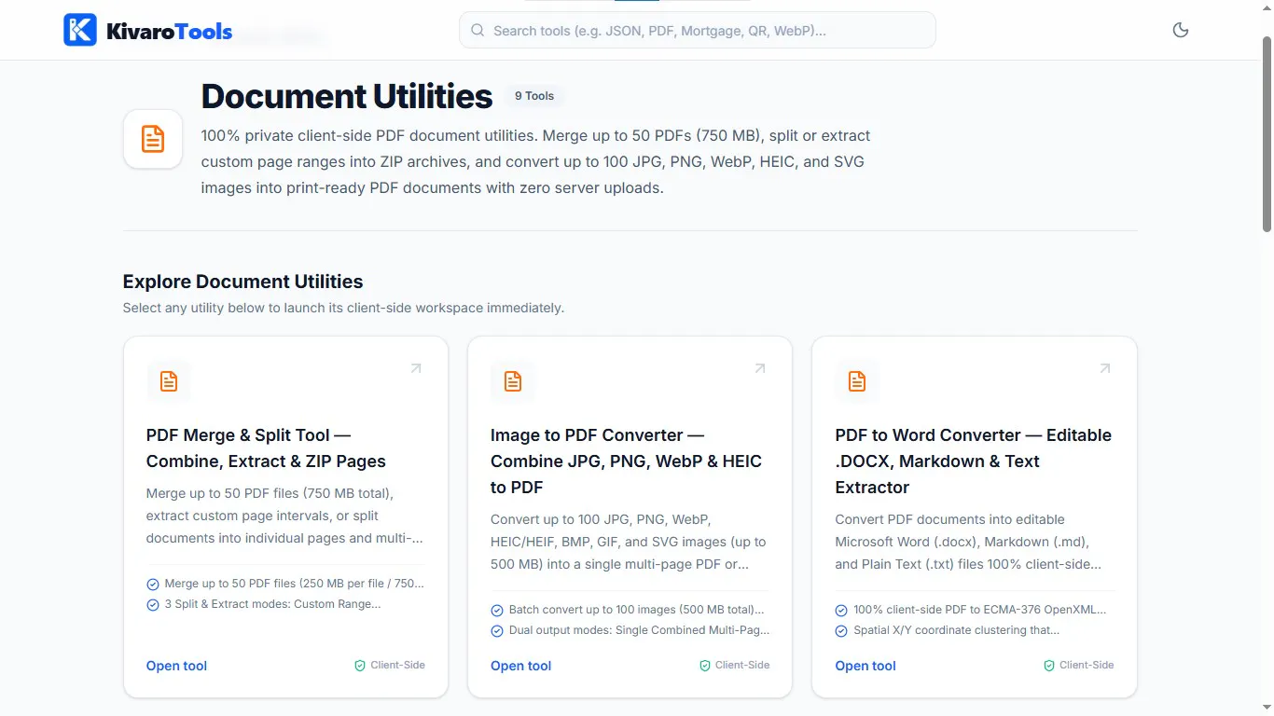
Task: Click the 'Explore Document Utilities' heading
Action: (x=242, y=282)
